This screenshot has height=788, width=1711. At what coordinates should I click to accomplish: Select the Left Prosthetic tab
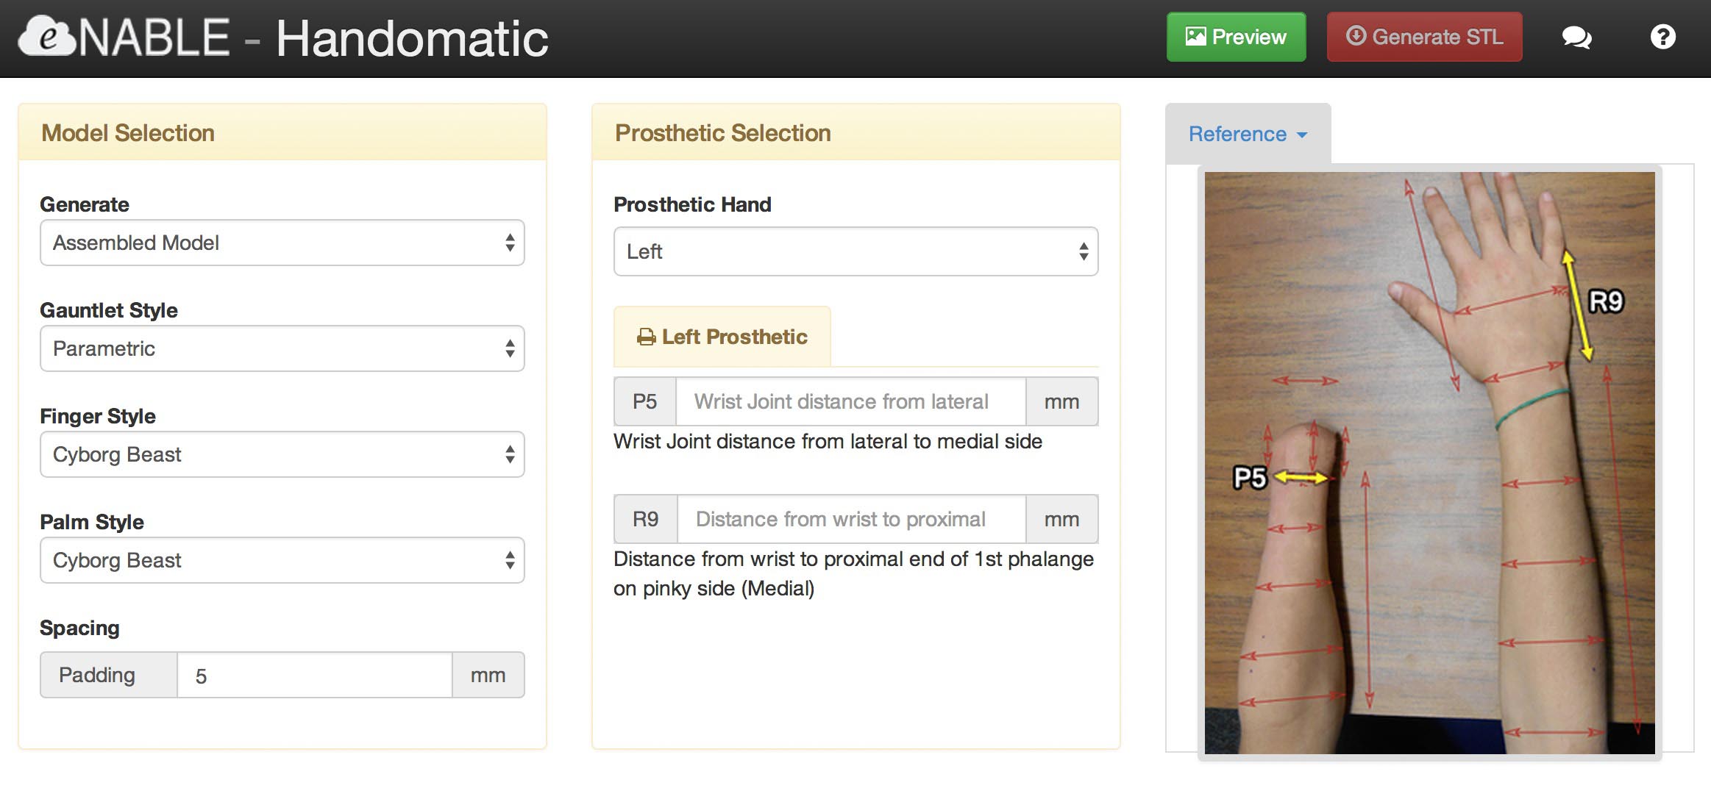coord(722,337)
